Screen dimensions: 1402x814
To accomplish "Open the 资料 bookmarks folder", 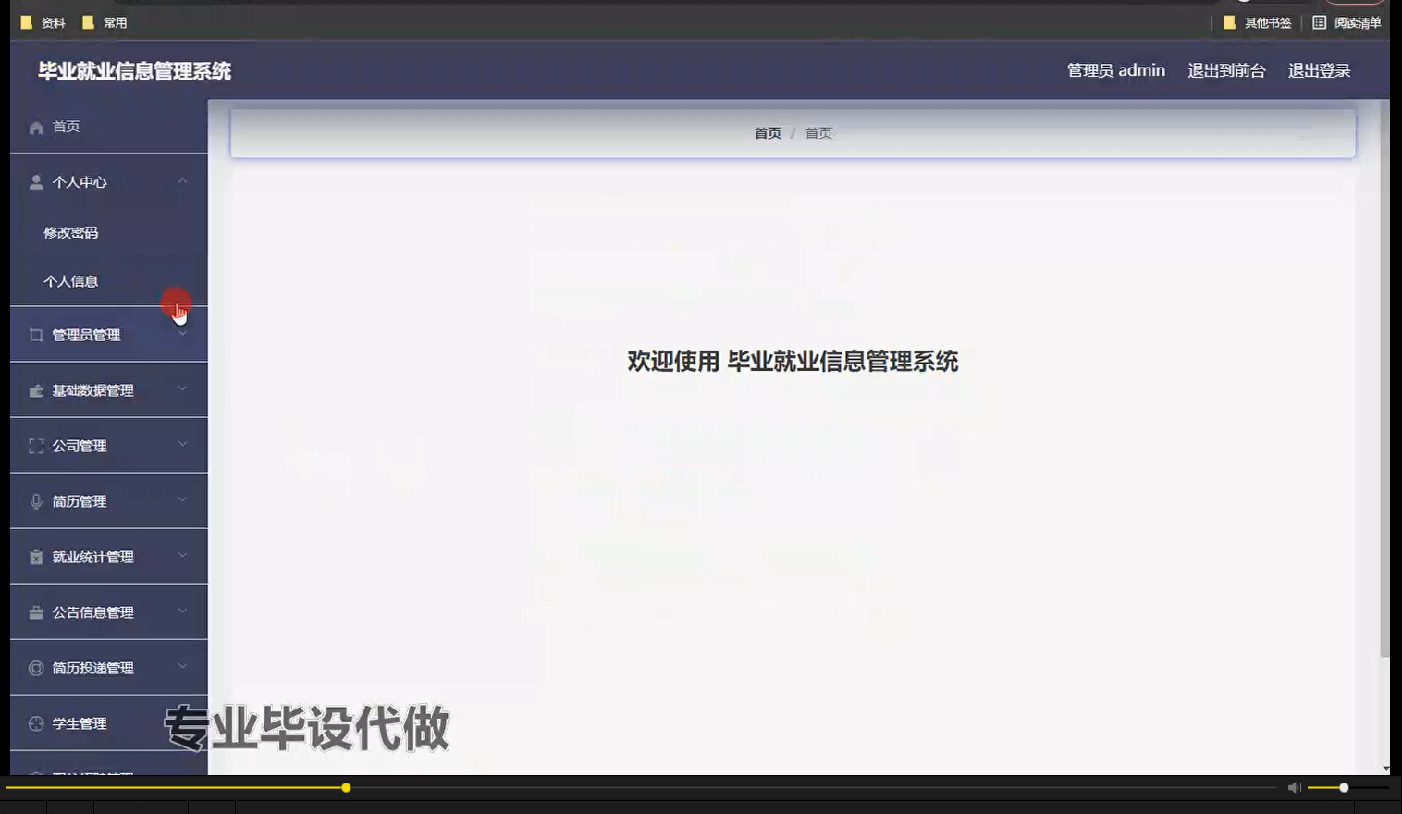I will pyautogui.click(x=43, y=22).
